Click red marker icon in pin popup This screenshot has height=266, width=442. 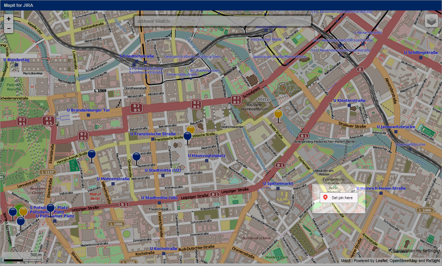[325, 198]
